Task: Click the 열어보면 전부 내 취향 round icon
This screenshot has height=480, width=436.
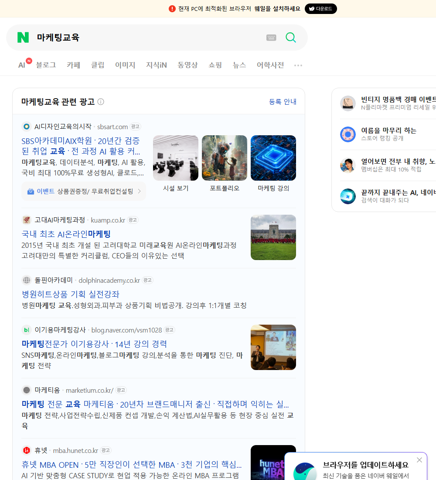Action: (348, 165)
